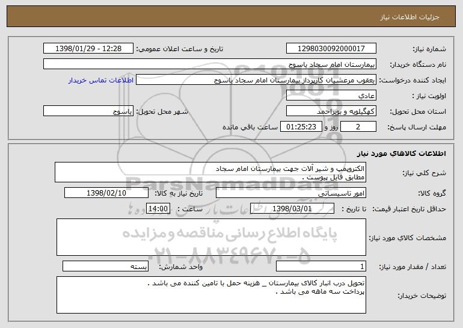Click the label شرح کلی نیاز
463x328 pixels.
pos(425,173)
